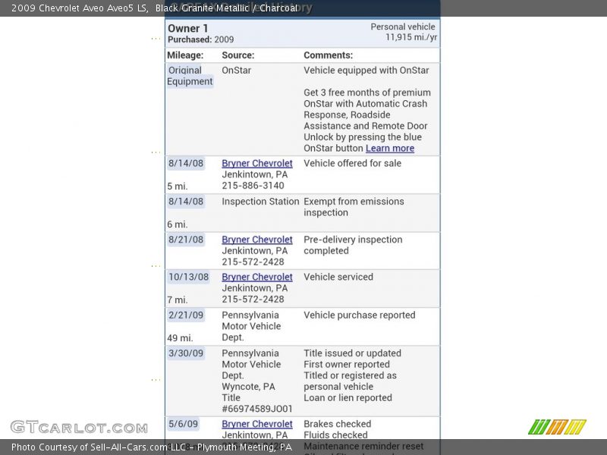607x455 pixels.
Task: Select phone number 215-886-3140
Action: coord(253,186)
